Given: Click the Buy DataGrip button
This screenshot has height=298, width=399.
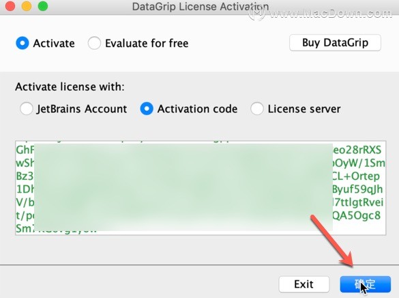Looking at the screenshot, I should pyautogui.click(x=335, y=42).
